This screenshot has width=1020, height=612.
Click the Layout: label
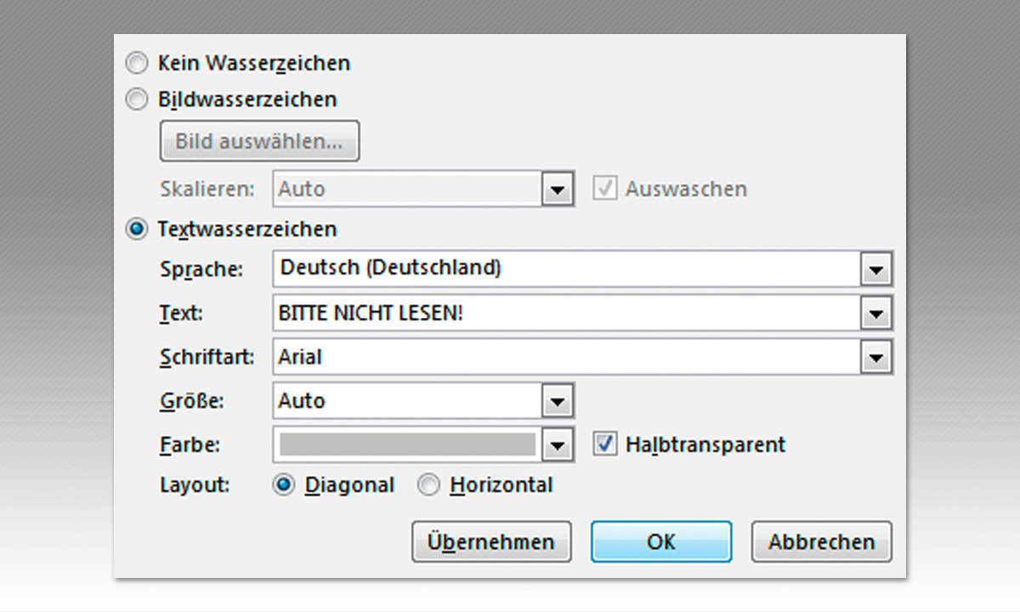(195, 485)
